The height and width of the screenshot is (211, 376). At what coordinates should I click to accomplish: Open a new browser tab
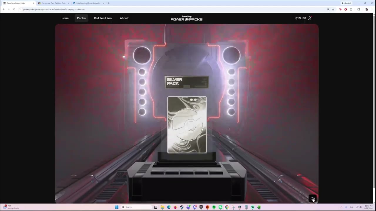pos(109,3)
